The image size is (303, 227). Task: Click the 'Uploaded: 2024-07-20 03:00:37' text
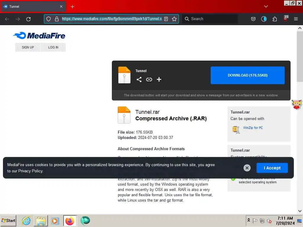145,138
